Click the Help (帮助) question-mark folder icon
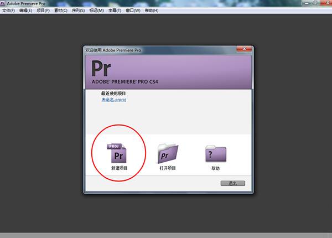 click(x=216, y=154)
